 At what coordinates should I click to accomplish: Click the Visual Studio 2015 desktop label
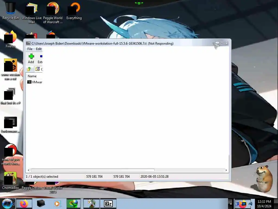point(53,190)
